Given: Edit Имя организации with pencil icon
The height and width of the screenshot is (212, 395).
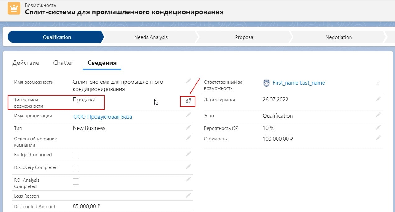Looking at the screenshot, I should click(x=188, y=115).
